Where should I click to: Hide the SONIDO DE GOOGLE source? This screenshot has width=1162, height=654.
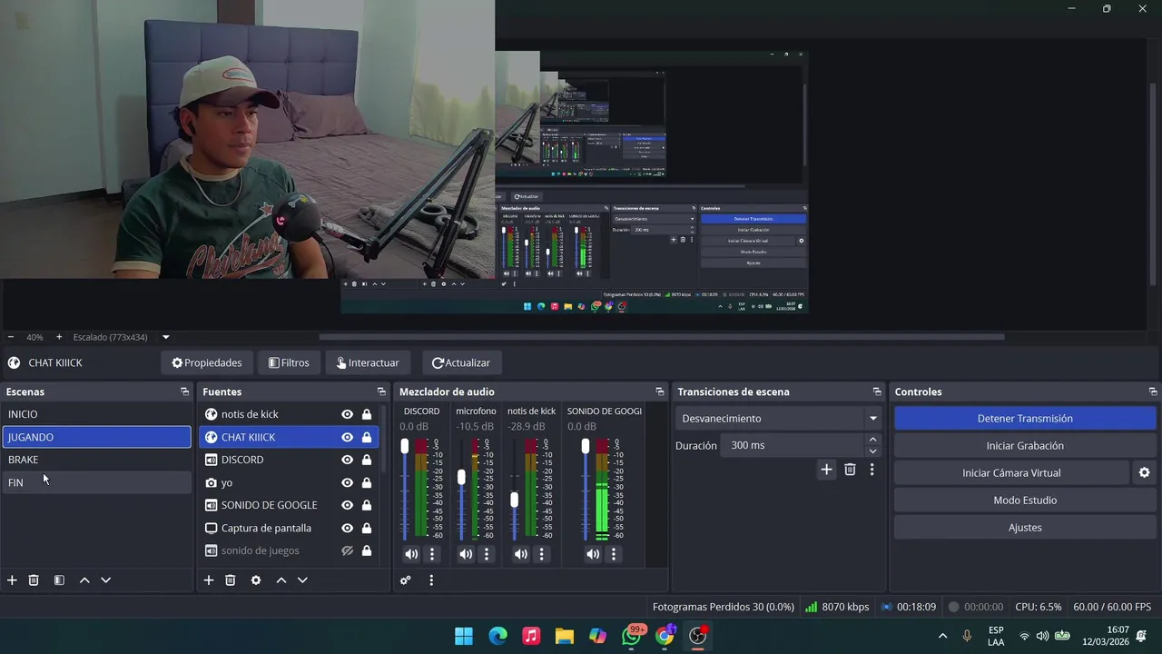(347, 505)
